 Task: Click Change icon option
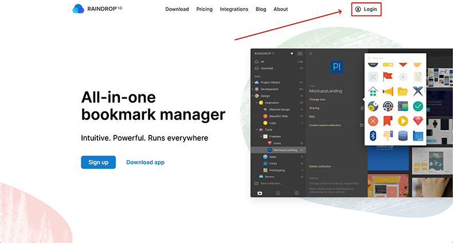pos(317,99)
